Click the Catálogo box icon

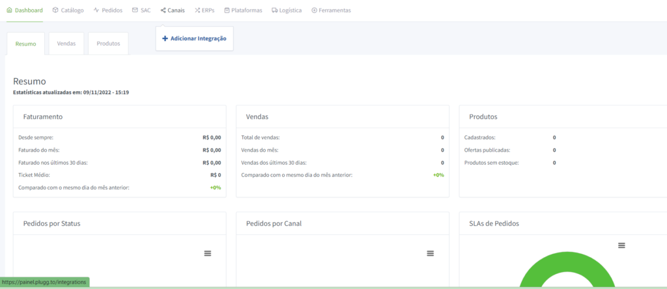coord(55,10)
